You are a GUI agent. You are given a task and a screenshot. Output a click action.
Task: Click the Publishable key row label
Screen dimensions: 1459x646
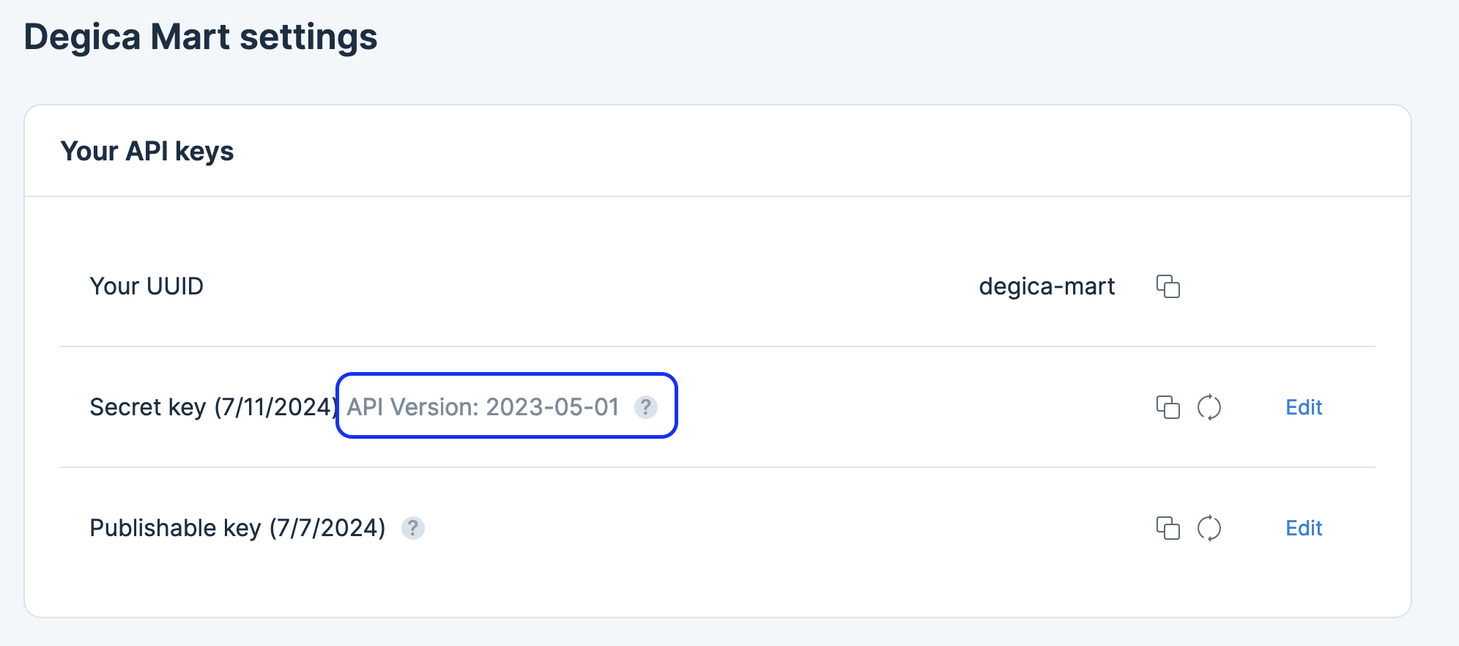point(237,528)
